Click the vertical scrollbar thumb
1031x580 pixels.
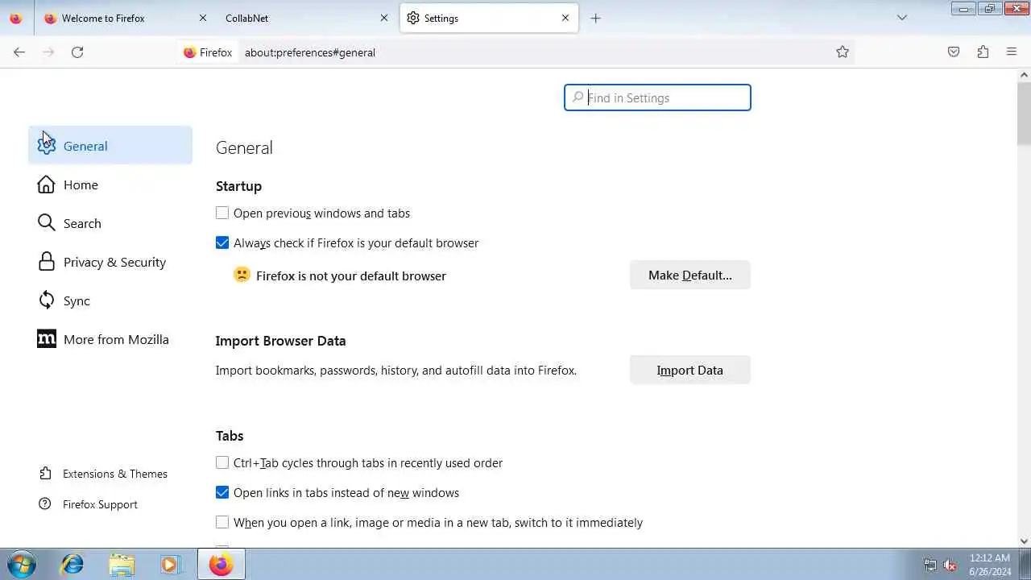(x=1024, y=114)
